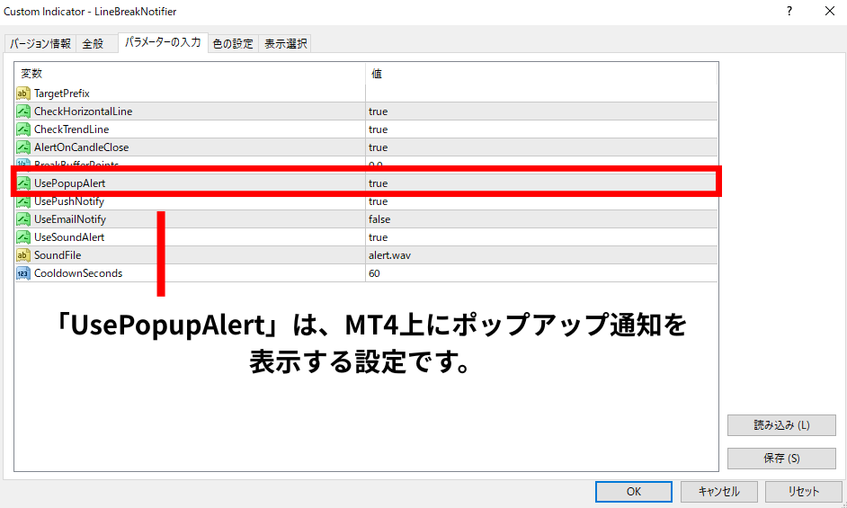Screen dimensions: 847x508
Task: Click the UseEmailNotify boolean icon
Action: pos(23,219)
